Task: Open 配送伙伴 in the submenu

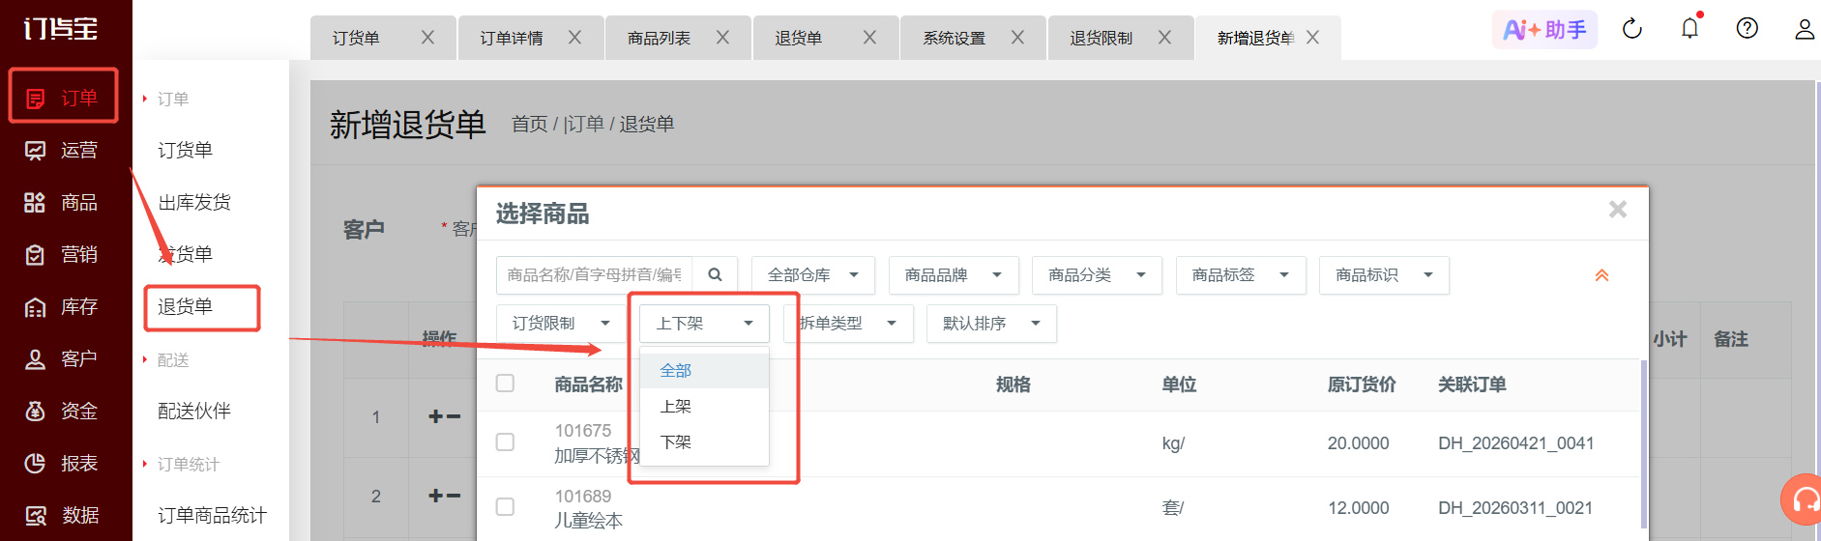Action: click(x=194, y=411)
